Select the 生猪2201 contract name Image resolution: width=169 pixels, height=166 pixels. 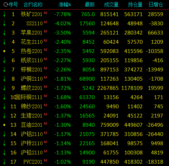pyautogui.click(x=31, y=116)
